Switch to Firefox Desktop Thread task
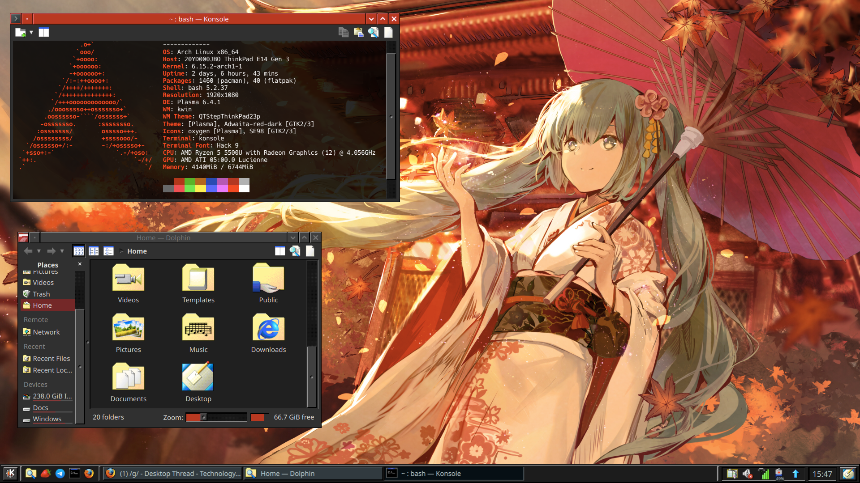The image size is (860, 483). pyautogui.click(x=173, y=473)
